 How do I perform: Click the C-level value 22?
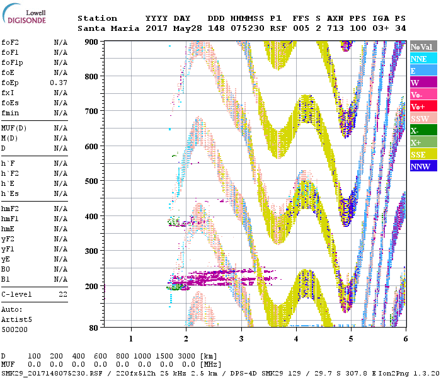[63, 294]
